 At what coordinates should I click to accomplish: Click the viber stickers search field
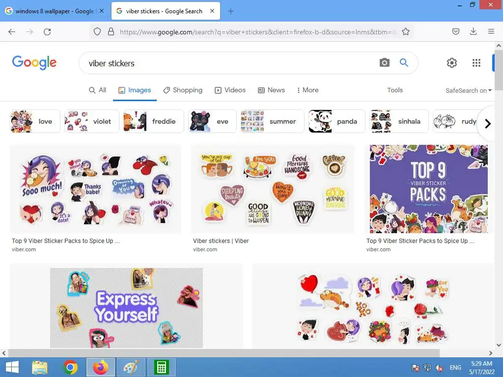coord(231,63)
